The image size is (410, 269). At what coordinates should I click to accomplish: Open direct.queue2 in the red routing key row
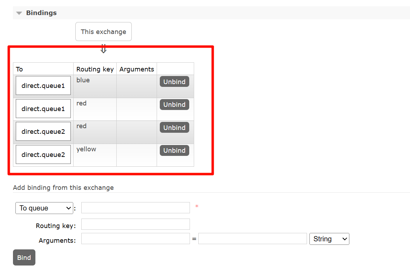(43, 131)
